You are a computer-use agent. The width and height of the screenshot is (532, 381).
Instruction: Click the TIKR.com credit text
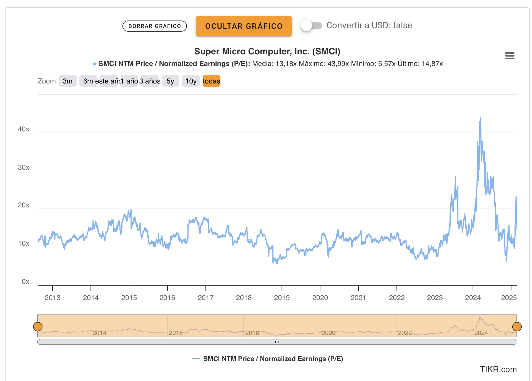coord(498,369)
